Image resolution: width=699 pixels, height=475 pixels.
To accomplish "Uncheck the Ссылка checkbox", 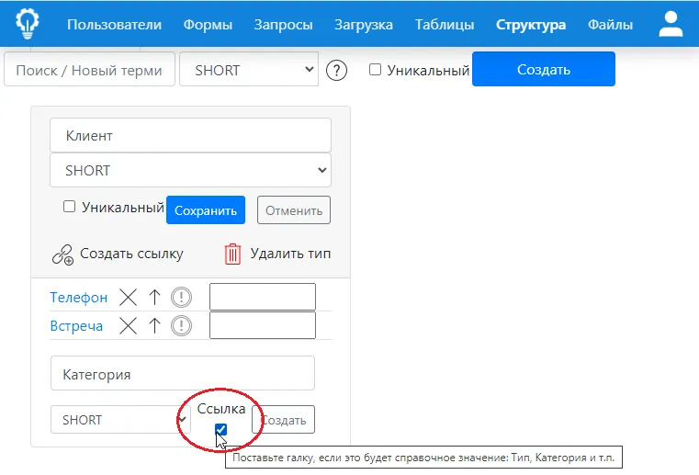I will (x=220, y=429).
